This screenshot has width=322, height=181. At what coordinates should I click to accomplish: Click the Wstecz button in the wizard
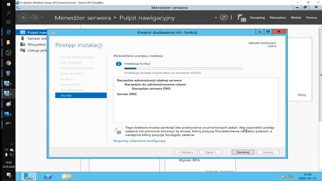tap(186, 152)
